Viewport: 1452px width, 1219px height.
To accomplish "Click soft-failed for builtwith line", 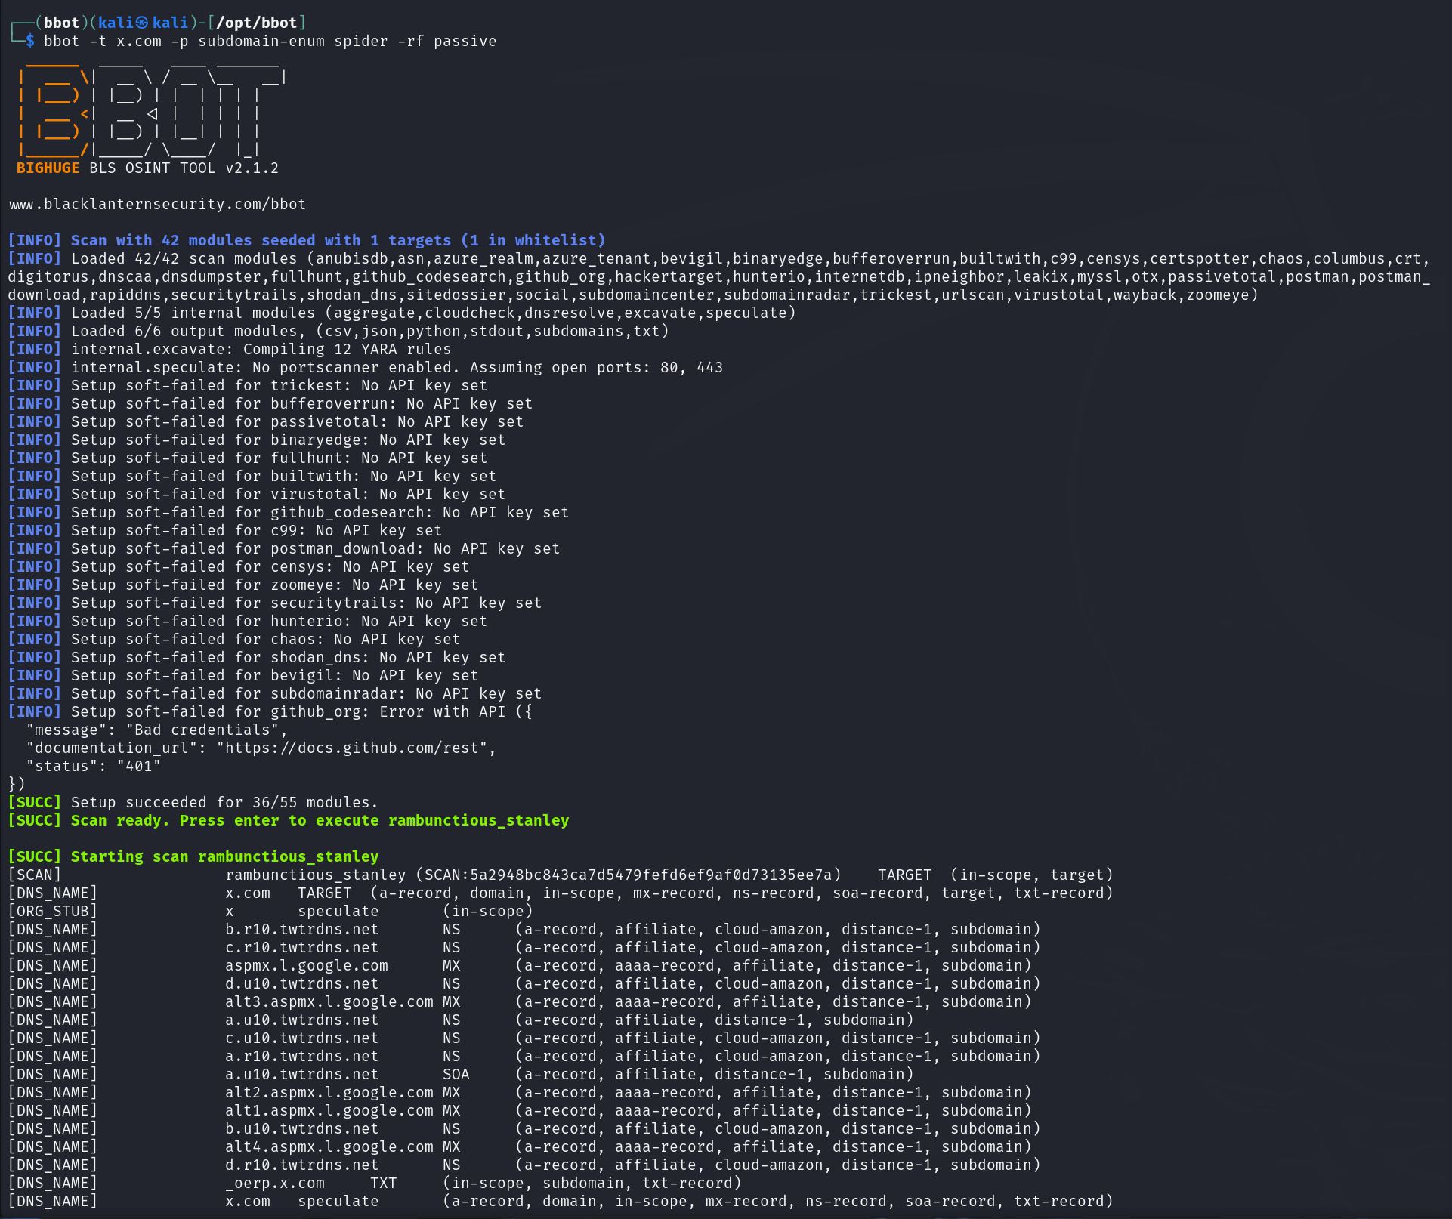I will (x=252, y=476).
